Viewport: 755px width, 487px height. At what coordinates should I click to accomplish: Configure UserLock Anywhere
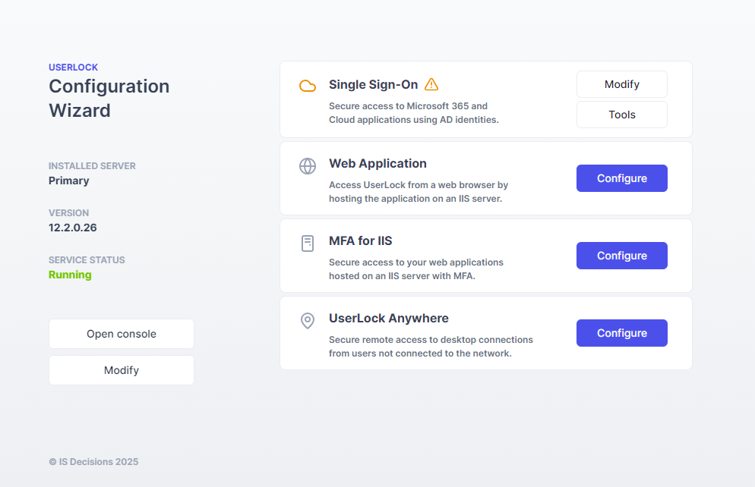coord(621,333)
